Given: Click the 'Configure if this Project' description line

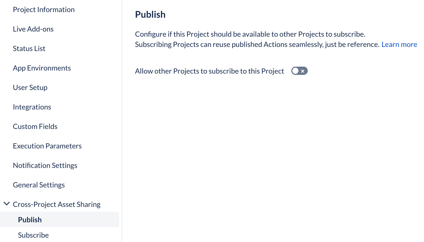Looking at the screenshot, I should (250, 34).
